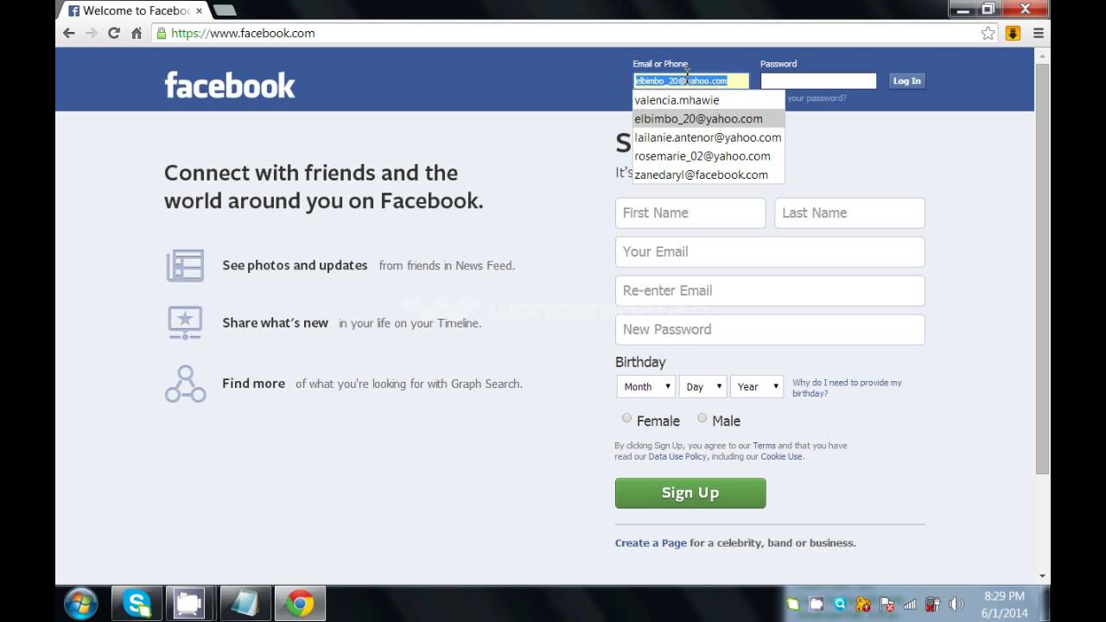Click the volume speaker tray icon

tap(956, 604)
